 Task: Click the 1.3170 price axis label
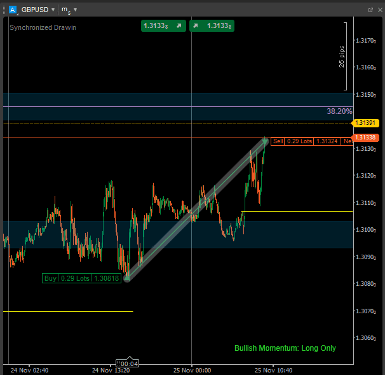click(x=366, y=41)
